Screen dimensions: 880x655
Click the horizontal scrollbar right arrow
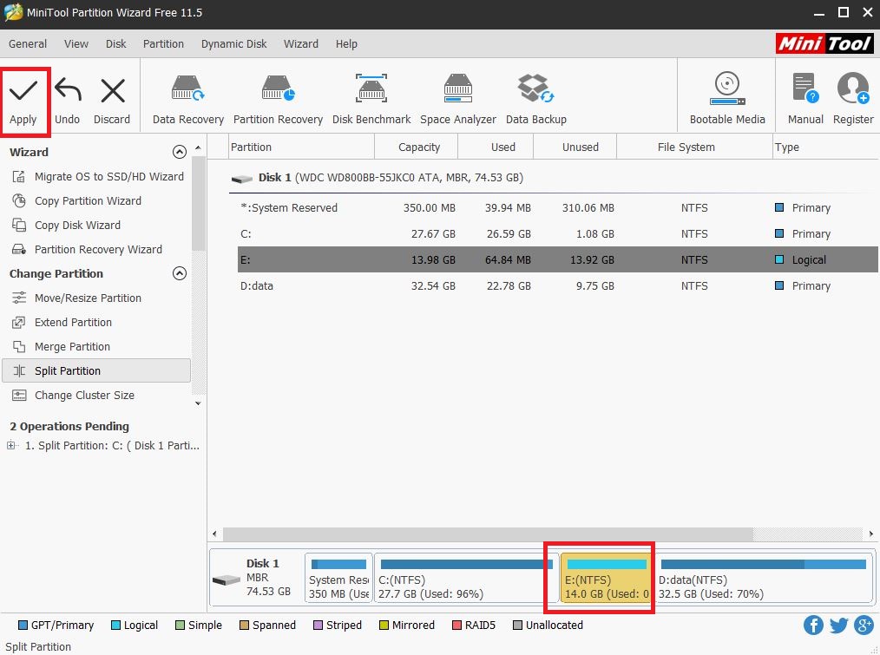(871, 534)
